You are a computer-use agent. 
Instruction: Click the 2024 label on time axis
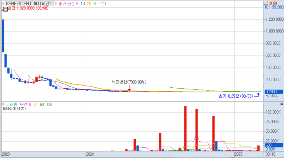coord(90,154)
